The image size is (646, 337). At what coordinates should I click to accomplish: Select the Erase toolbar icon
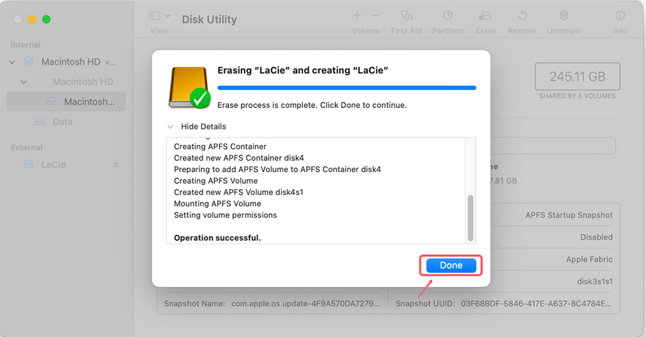click(484, 16)
